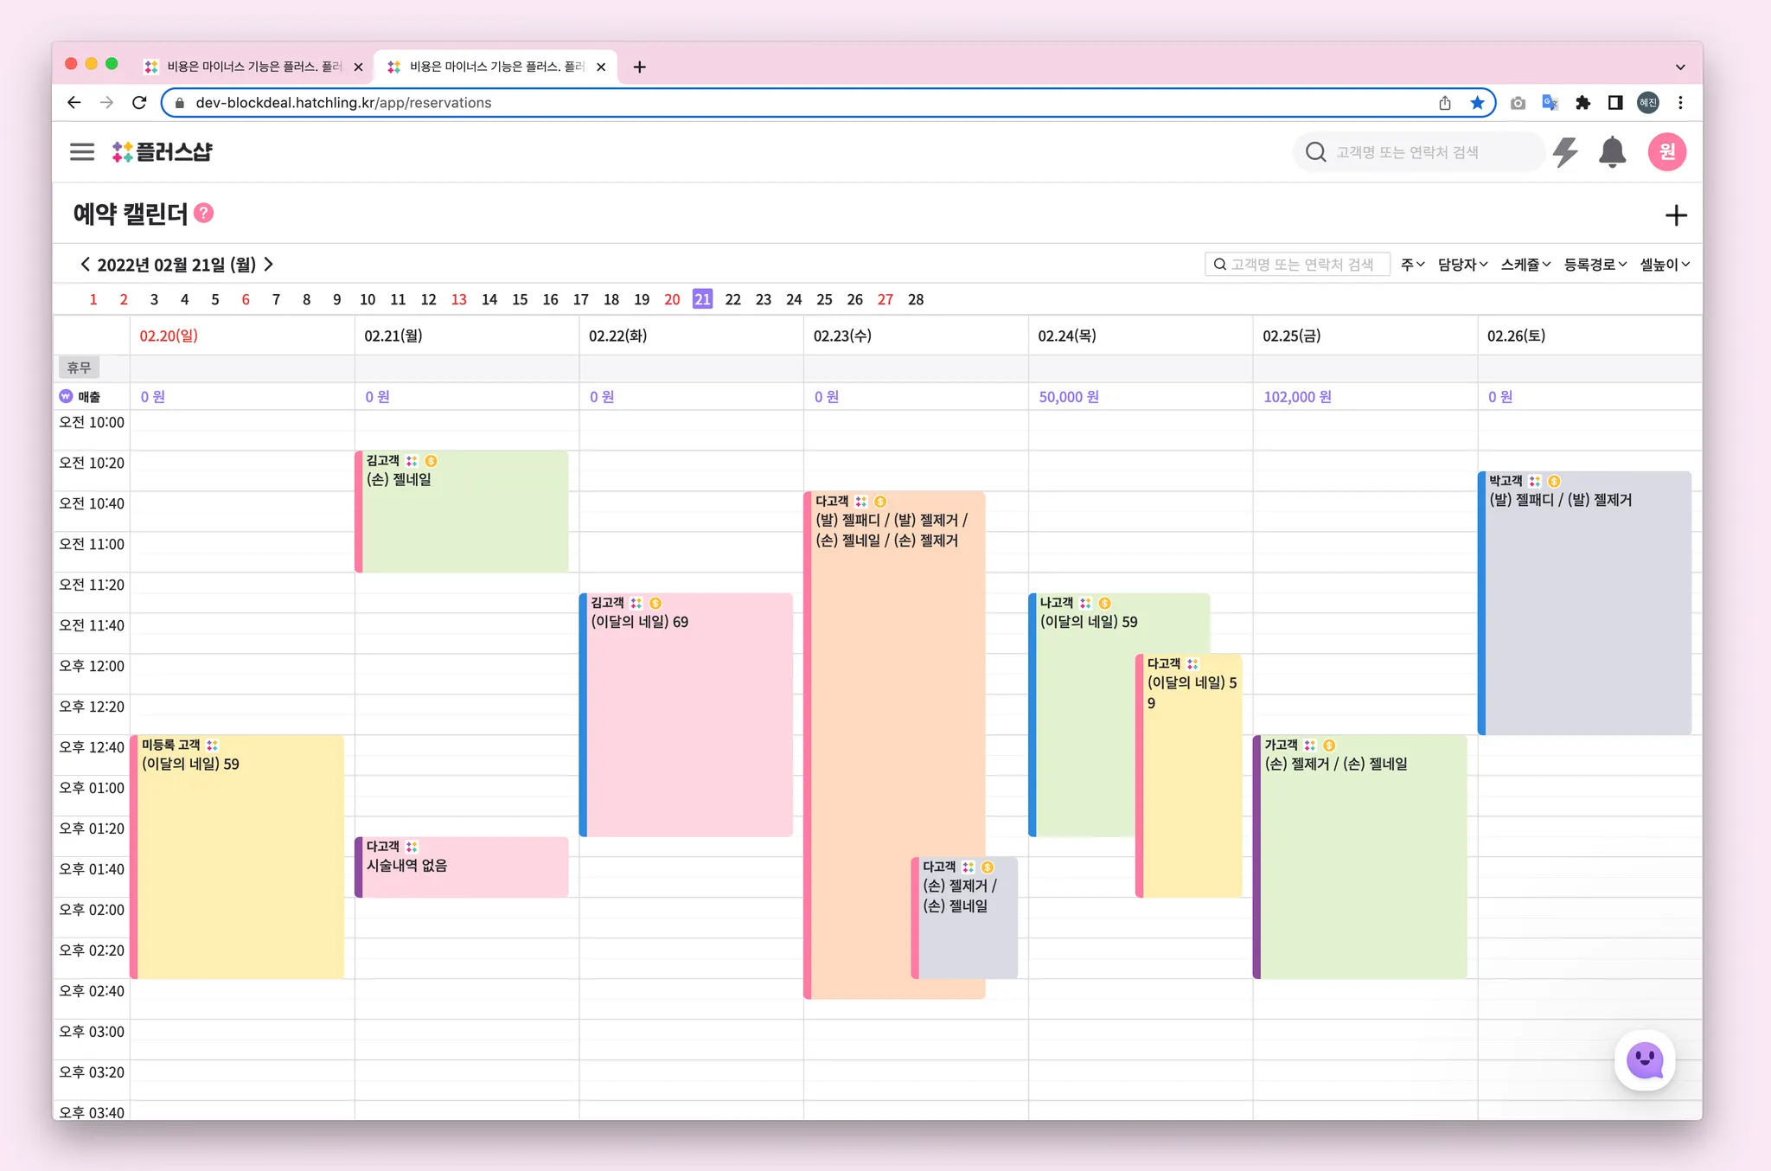Open the help question mark icon
1771x1171 pixels.
204,214
